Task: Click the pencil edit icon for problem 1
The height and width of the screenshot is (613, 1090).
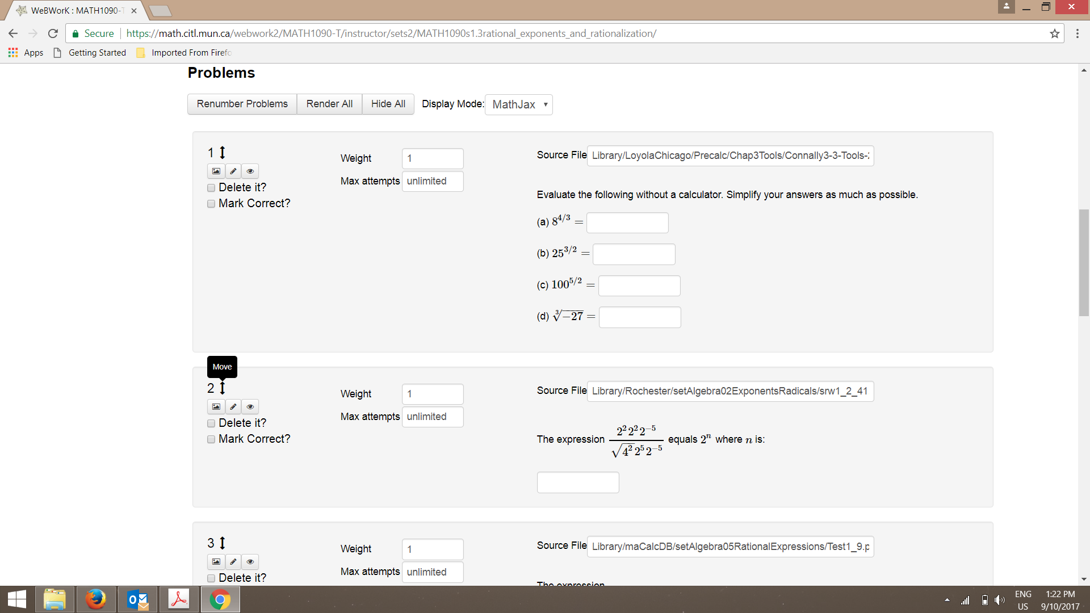Action: 233,171
